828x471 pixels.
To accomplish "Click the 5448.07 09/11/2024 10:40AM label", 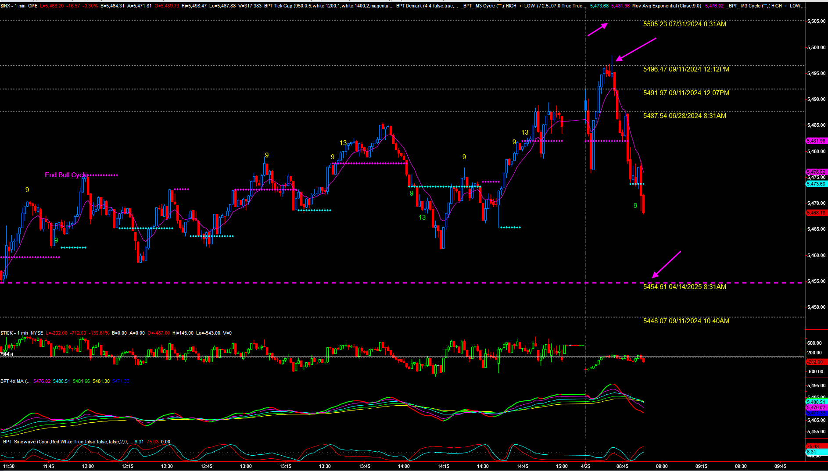I will click(686, 321).
